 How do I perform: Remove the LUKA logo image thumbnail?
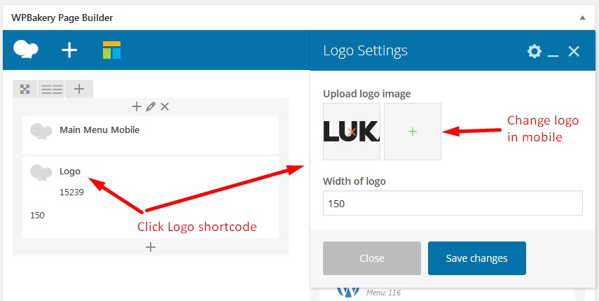[x=352, y=132]
